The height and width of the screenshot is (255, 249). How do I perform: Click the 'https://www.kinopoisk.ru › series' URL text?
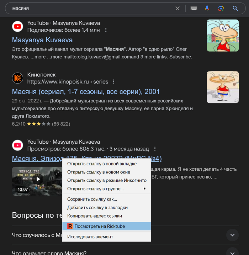pyautogui.click(x=68, y=82)
